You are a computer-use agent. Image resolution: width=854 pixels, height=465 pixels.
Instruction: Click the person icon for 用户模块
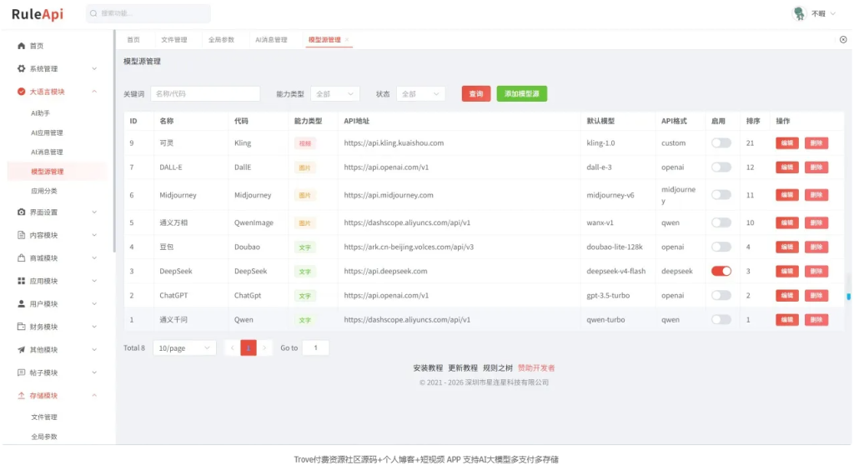pos(21,303)
